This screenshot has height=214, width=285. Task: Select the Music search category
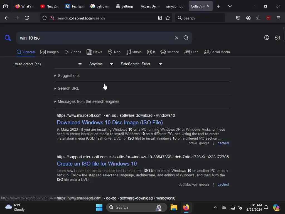click(x=134, y=52)
